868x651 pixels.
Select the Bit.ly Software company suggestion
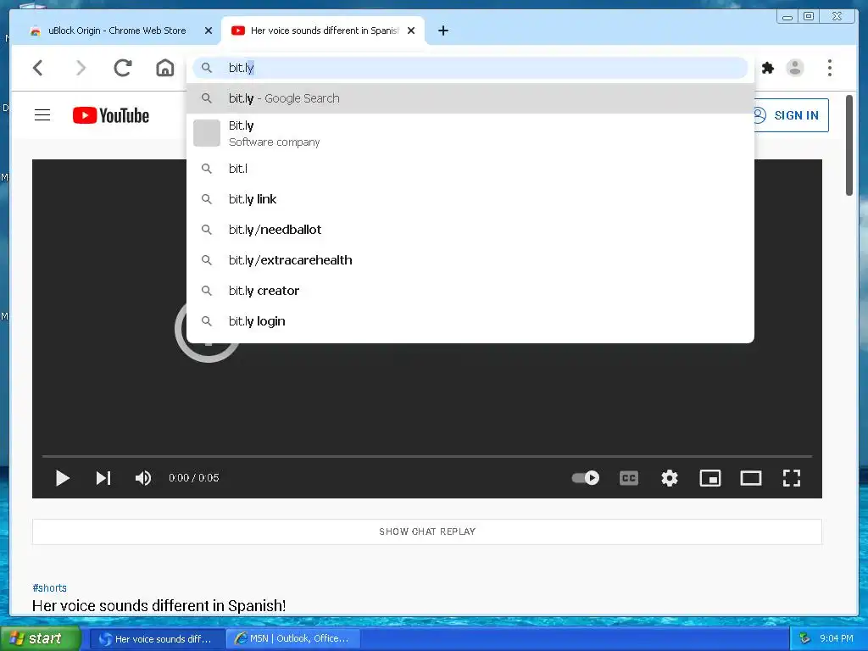point(470,133)
